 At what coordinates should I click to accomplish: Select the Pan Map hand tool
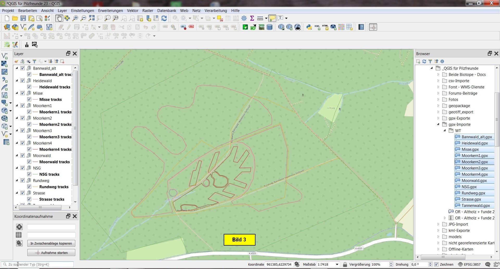pos(59,18)
